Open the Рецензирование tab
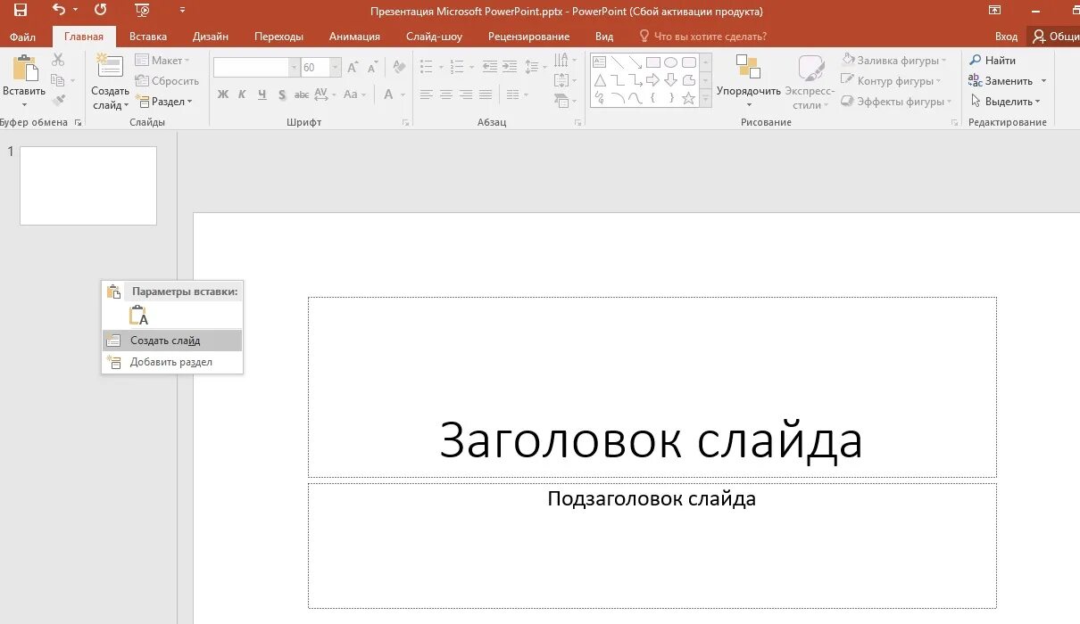The width and height of the screenshot is (1080, 624). [528, 37]
